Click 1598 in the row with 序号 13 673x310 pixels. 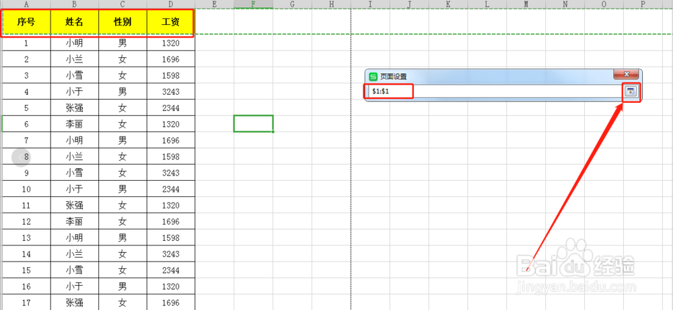click(x=171, y=237)
